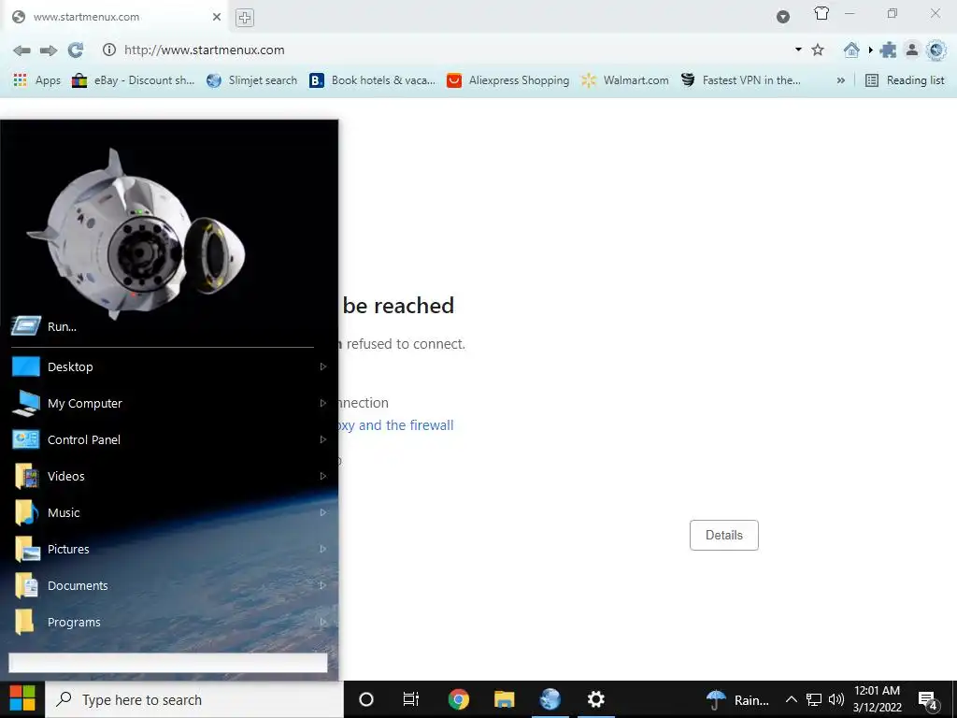Expand the Videos submenu arrow

[322, 476]
